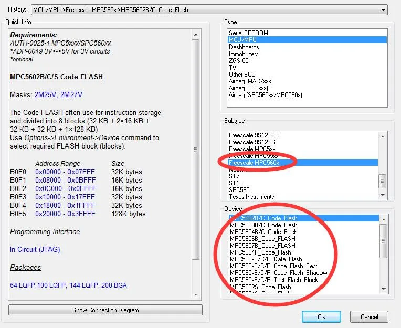
Task: Click the Cancel button
Action: click(369, 317)
